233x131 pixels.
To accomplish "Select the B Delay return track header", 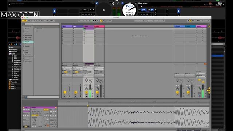I will (190, 27).
